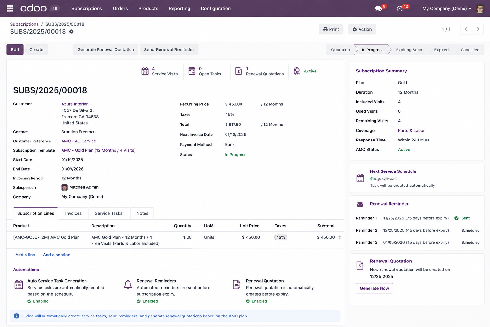Image resolution: width=490 pixels, height=327 pixels.
Task: Click the 15% tax tag on product line
Action: (281, 237)
